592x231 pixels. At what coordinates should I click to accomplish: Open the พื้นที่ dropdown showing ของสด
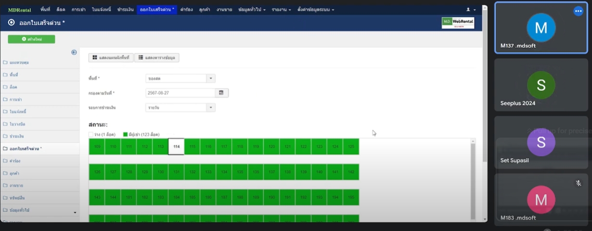(180, 78)
